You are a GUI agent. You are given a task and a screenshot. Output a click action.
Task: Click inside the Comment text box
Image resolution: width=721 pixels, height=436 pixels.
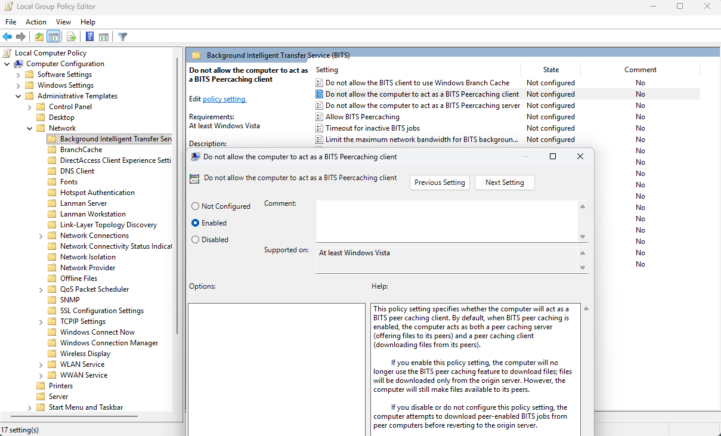(446, 221)
